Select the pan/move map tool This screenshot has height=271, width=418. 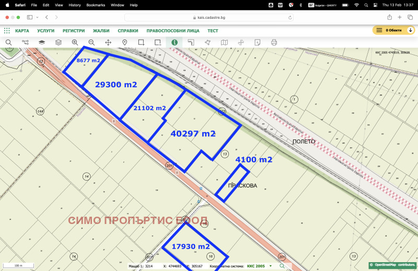tap(108, 42)
